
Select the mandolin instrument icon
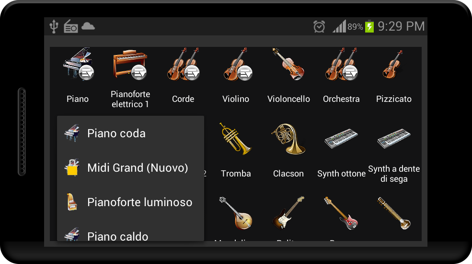click(x=236, y=213)
